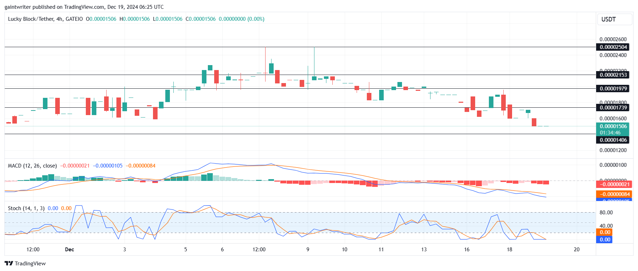
Task: Click the red MACD -0.00000021 axis tag
Action: [x=614, y=184]
